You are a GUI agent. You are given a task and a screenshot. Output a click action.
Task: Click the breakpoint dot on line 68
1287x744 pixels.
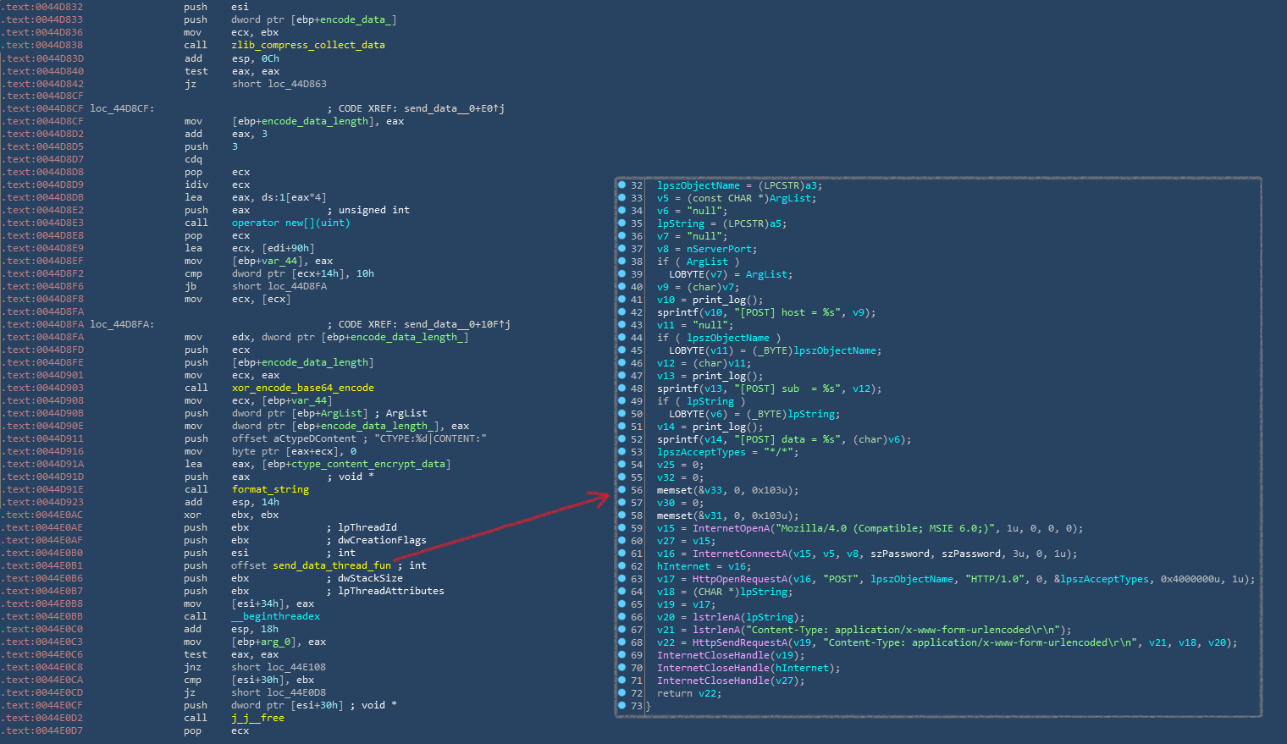click(621, 642)
